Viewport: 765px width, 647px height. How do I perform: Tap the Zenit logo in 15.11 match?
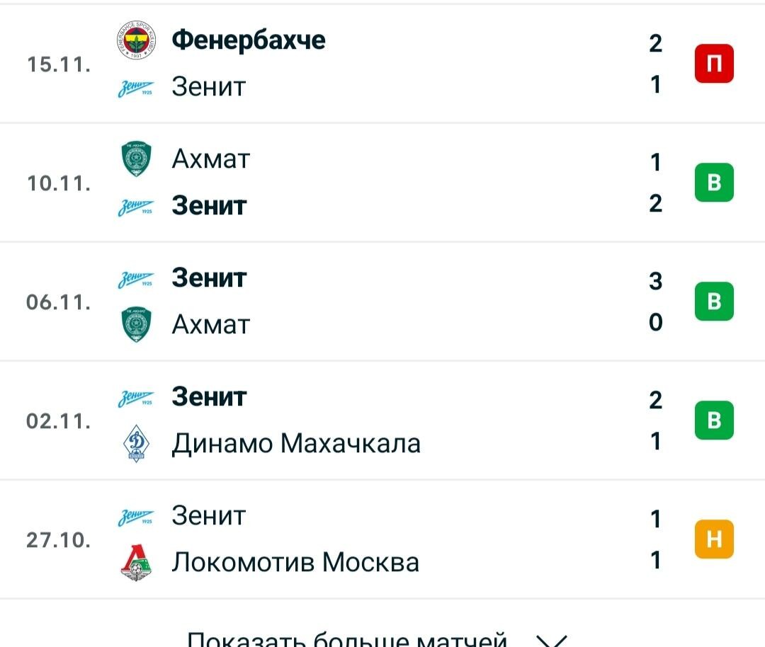[136, 88]
